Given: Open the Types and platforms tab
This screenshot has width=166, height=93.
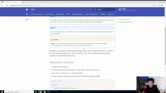Looking at the screenshot, I should [91, 14].
